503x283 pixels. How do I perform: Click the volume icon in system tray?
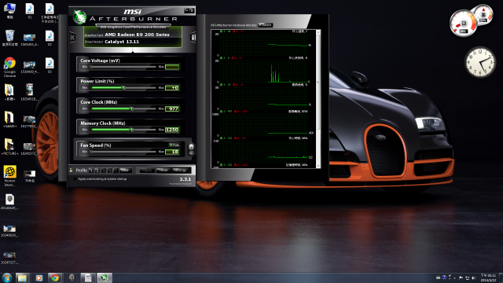tap(473, 277)
